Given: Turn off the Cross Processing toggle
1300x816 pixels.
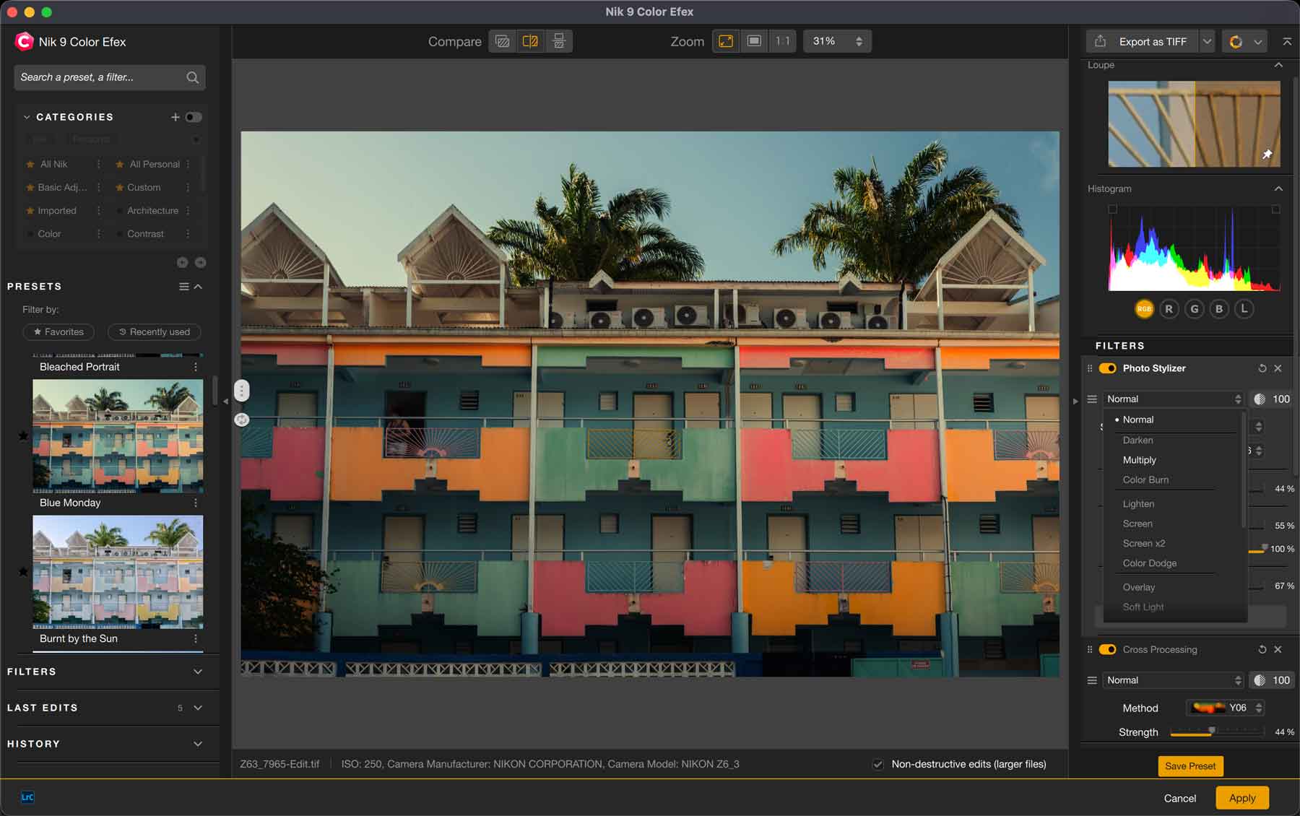Looking at the screenshot, I should [x=1107, y=649].
